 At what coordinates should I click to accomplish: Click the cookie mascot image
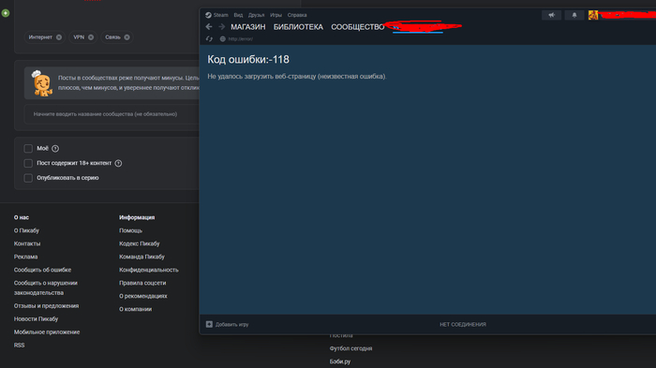click(x=42, y=83)
